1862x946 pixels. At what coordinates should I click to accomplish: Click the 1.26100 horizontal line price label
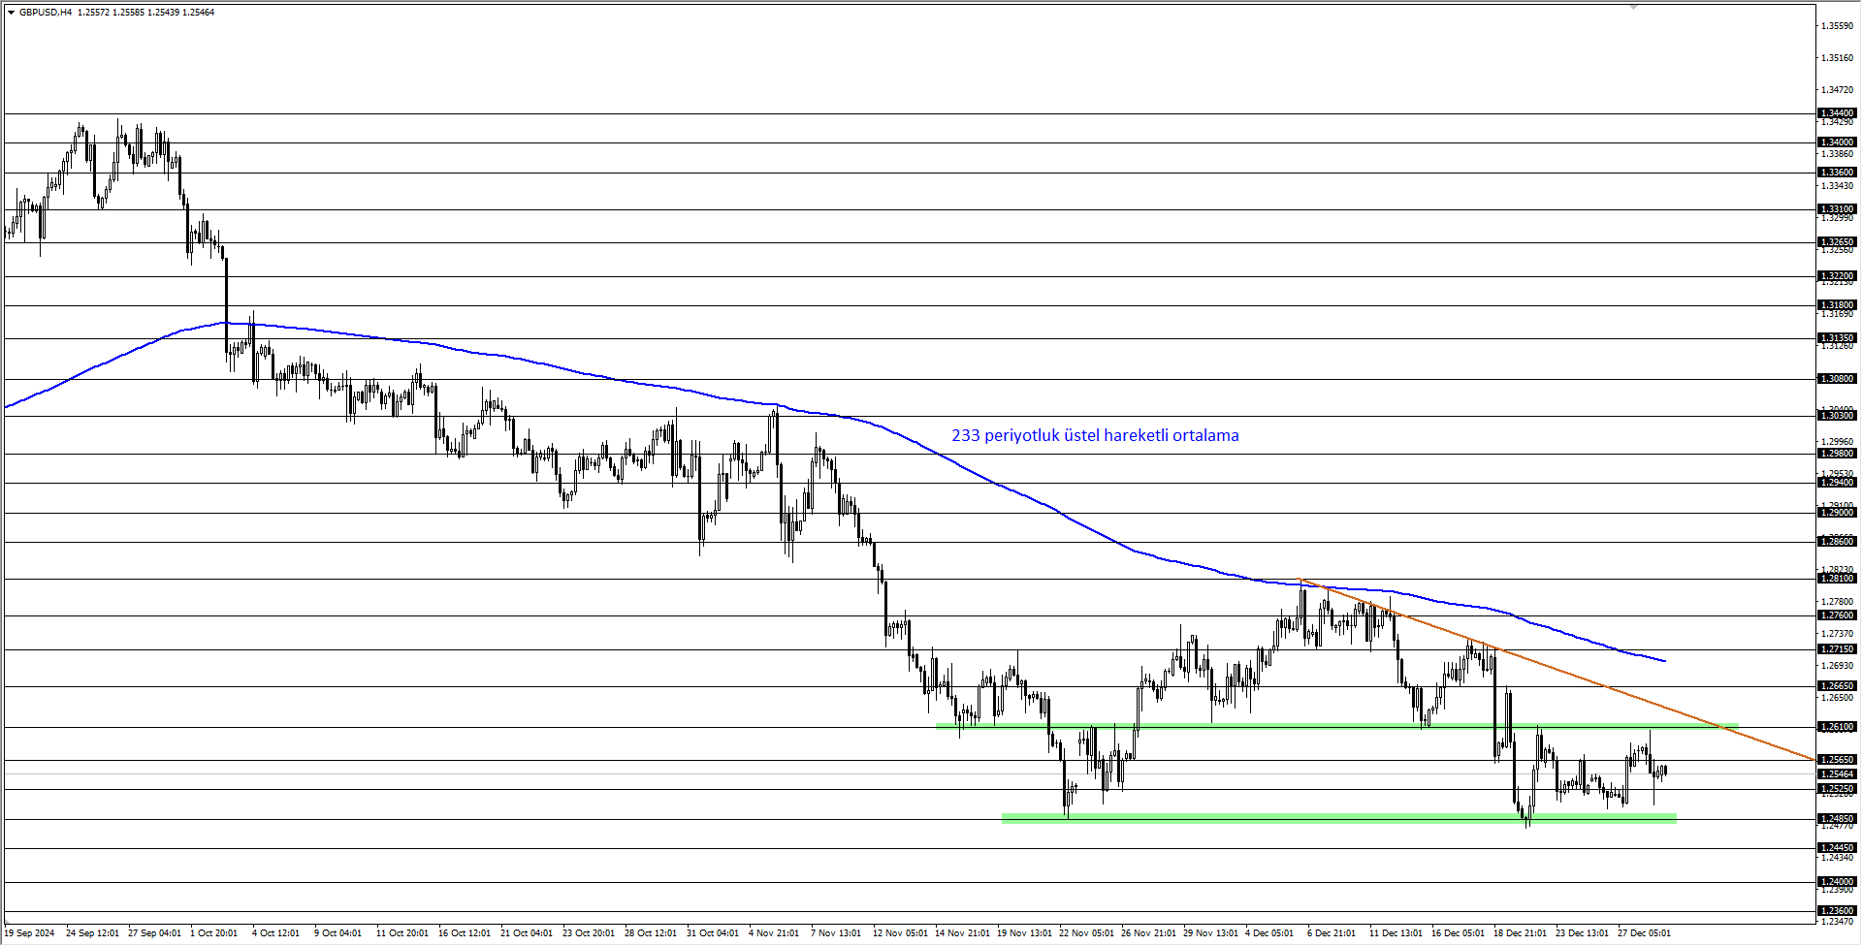(1837, 727)
